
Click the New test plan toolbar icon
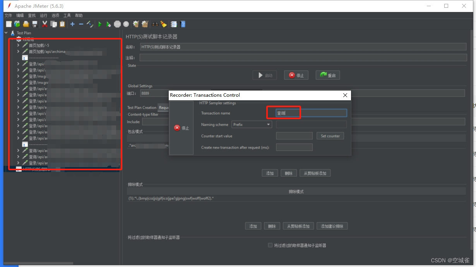[x=9, y=24]
